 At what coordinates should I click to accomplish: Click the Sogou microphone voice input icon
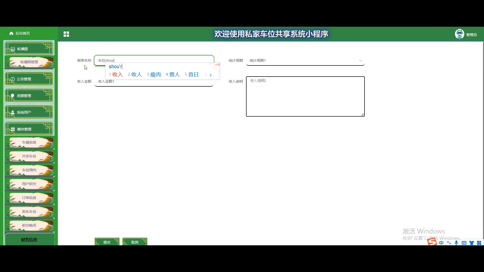pos(456,243)
